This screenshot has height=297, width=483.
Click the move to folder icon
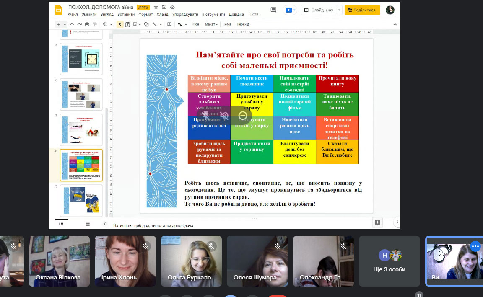[164, 7]
